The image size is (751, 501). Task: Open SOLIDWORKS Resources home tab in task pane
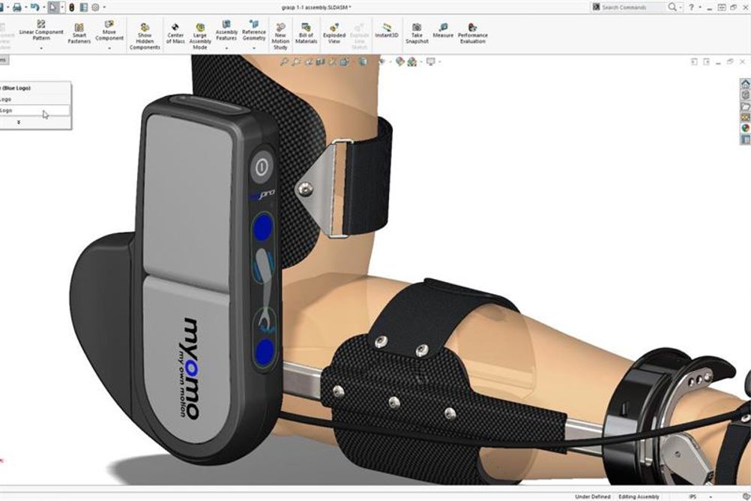745,84
